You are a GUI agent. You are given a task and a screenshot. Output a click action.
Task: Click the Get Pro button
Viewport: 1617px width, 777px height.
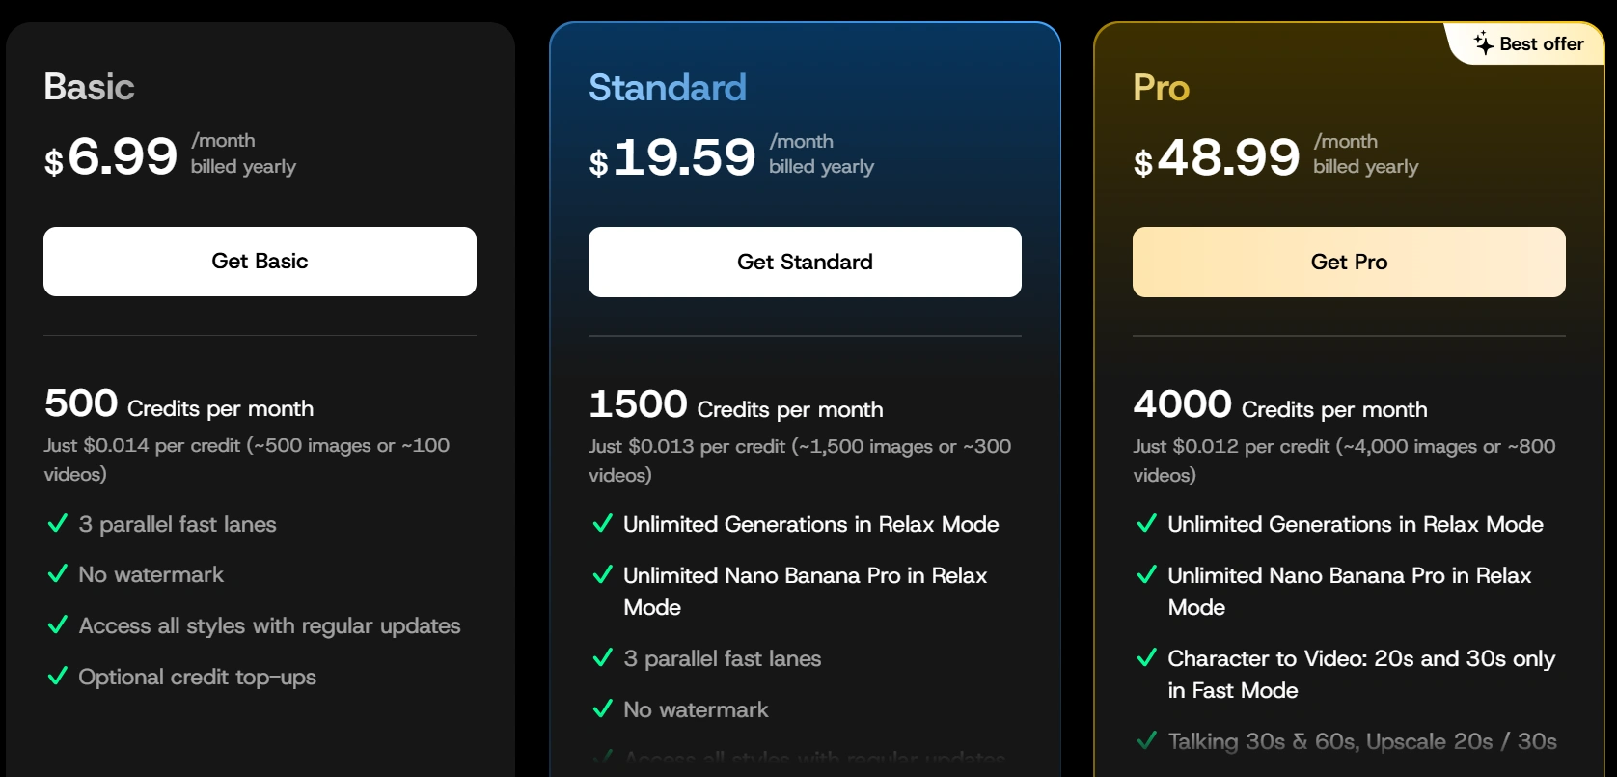(1349, 263)
